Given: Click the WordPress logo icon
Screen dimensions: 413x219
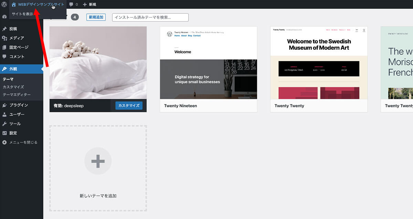Looking at the screenshot, I should point(4,4).
